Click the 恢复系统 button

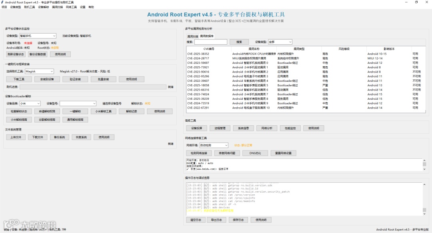[x=81, y=137]
